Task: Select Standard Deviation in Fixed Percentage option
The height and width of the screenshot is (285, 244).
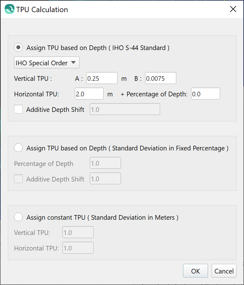Action: tap(19, 148)
